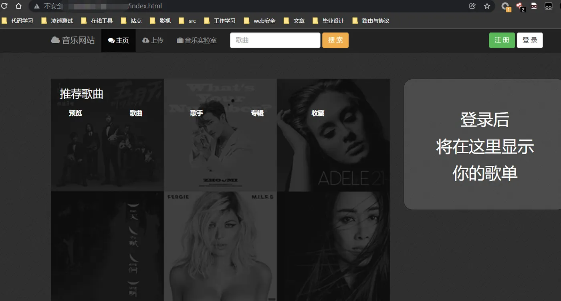Open the share page icon in address bar
Screen dimensions: 561x301
(472, 6)
